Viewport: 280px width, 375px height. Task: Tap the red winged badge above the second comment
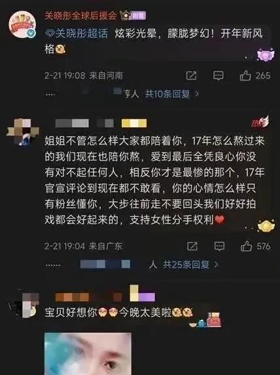260,122
